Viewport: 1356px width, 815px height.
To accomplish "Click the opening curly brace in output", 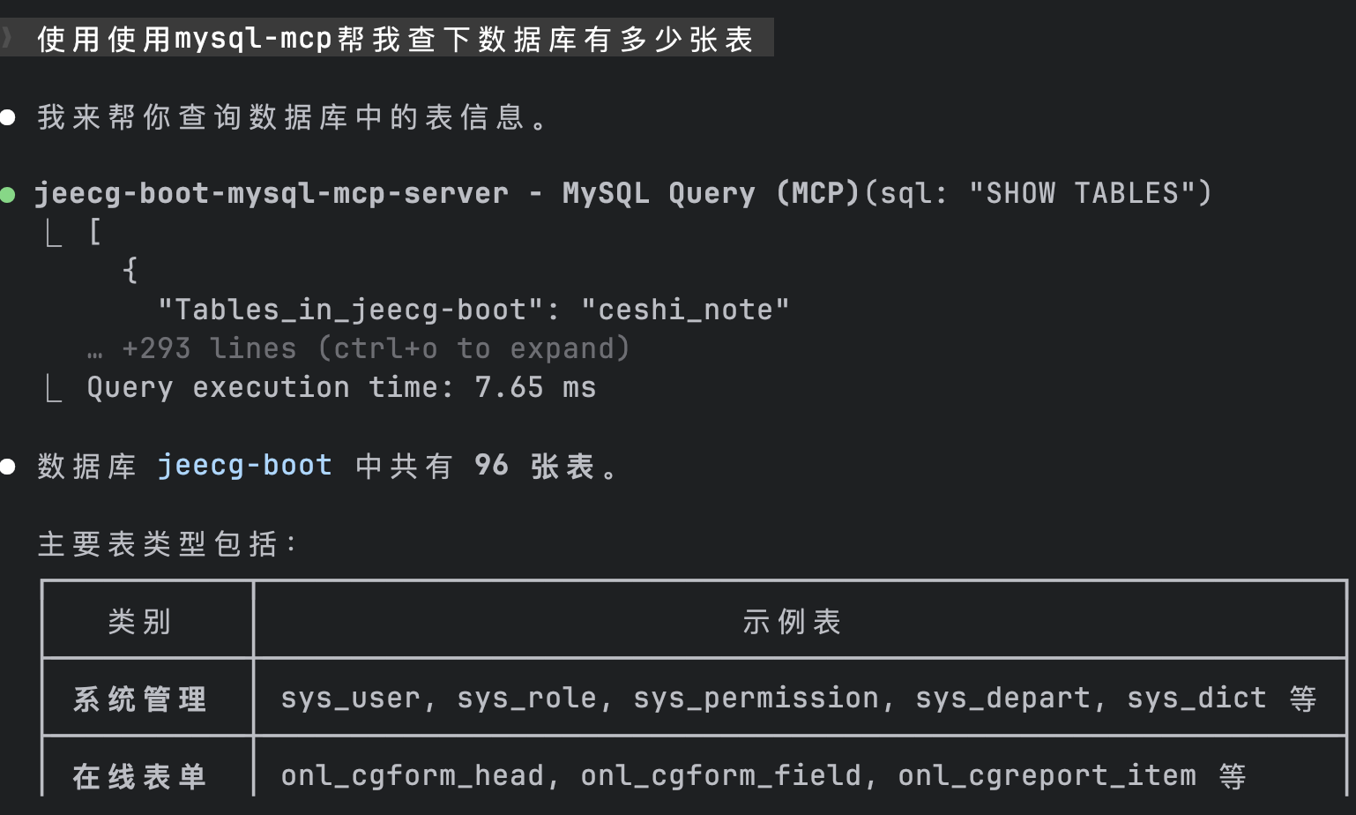I will 130,270.
